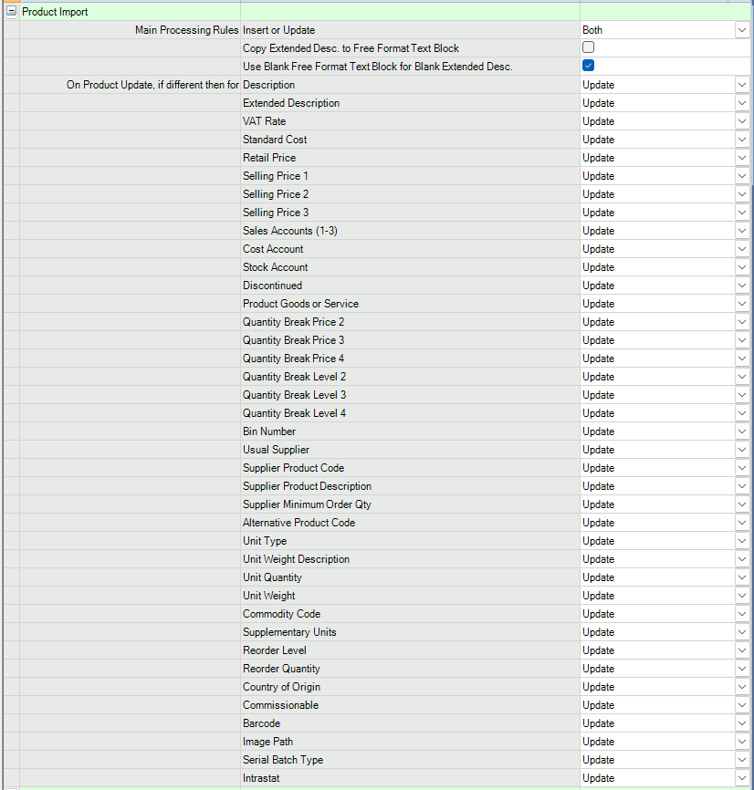Expand the Intrastat dropdown arrow
Viewport: 754px width, 790px height.
tap(741, 778)
